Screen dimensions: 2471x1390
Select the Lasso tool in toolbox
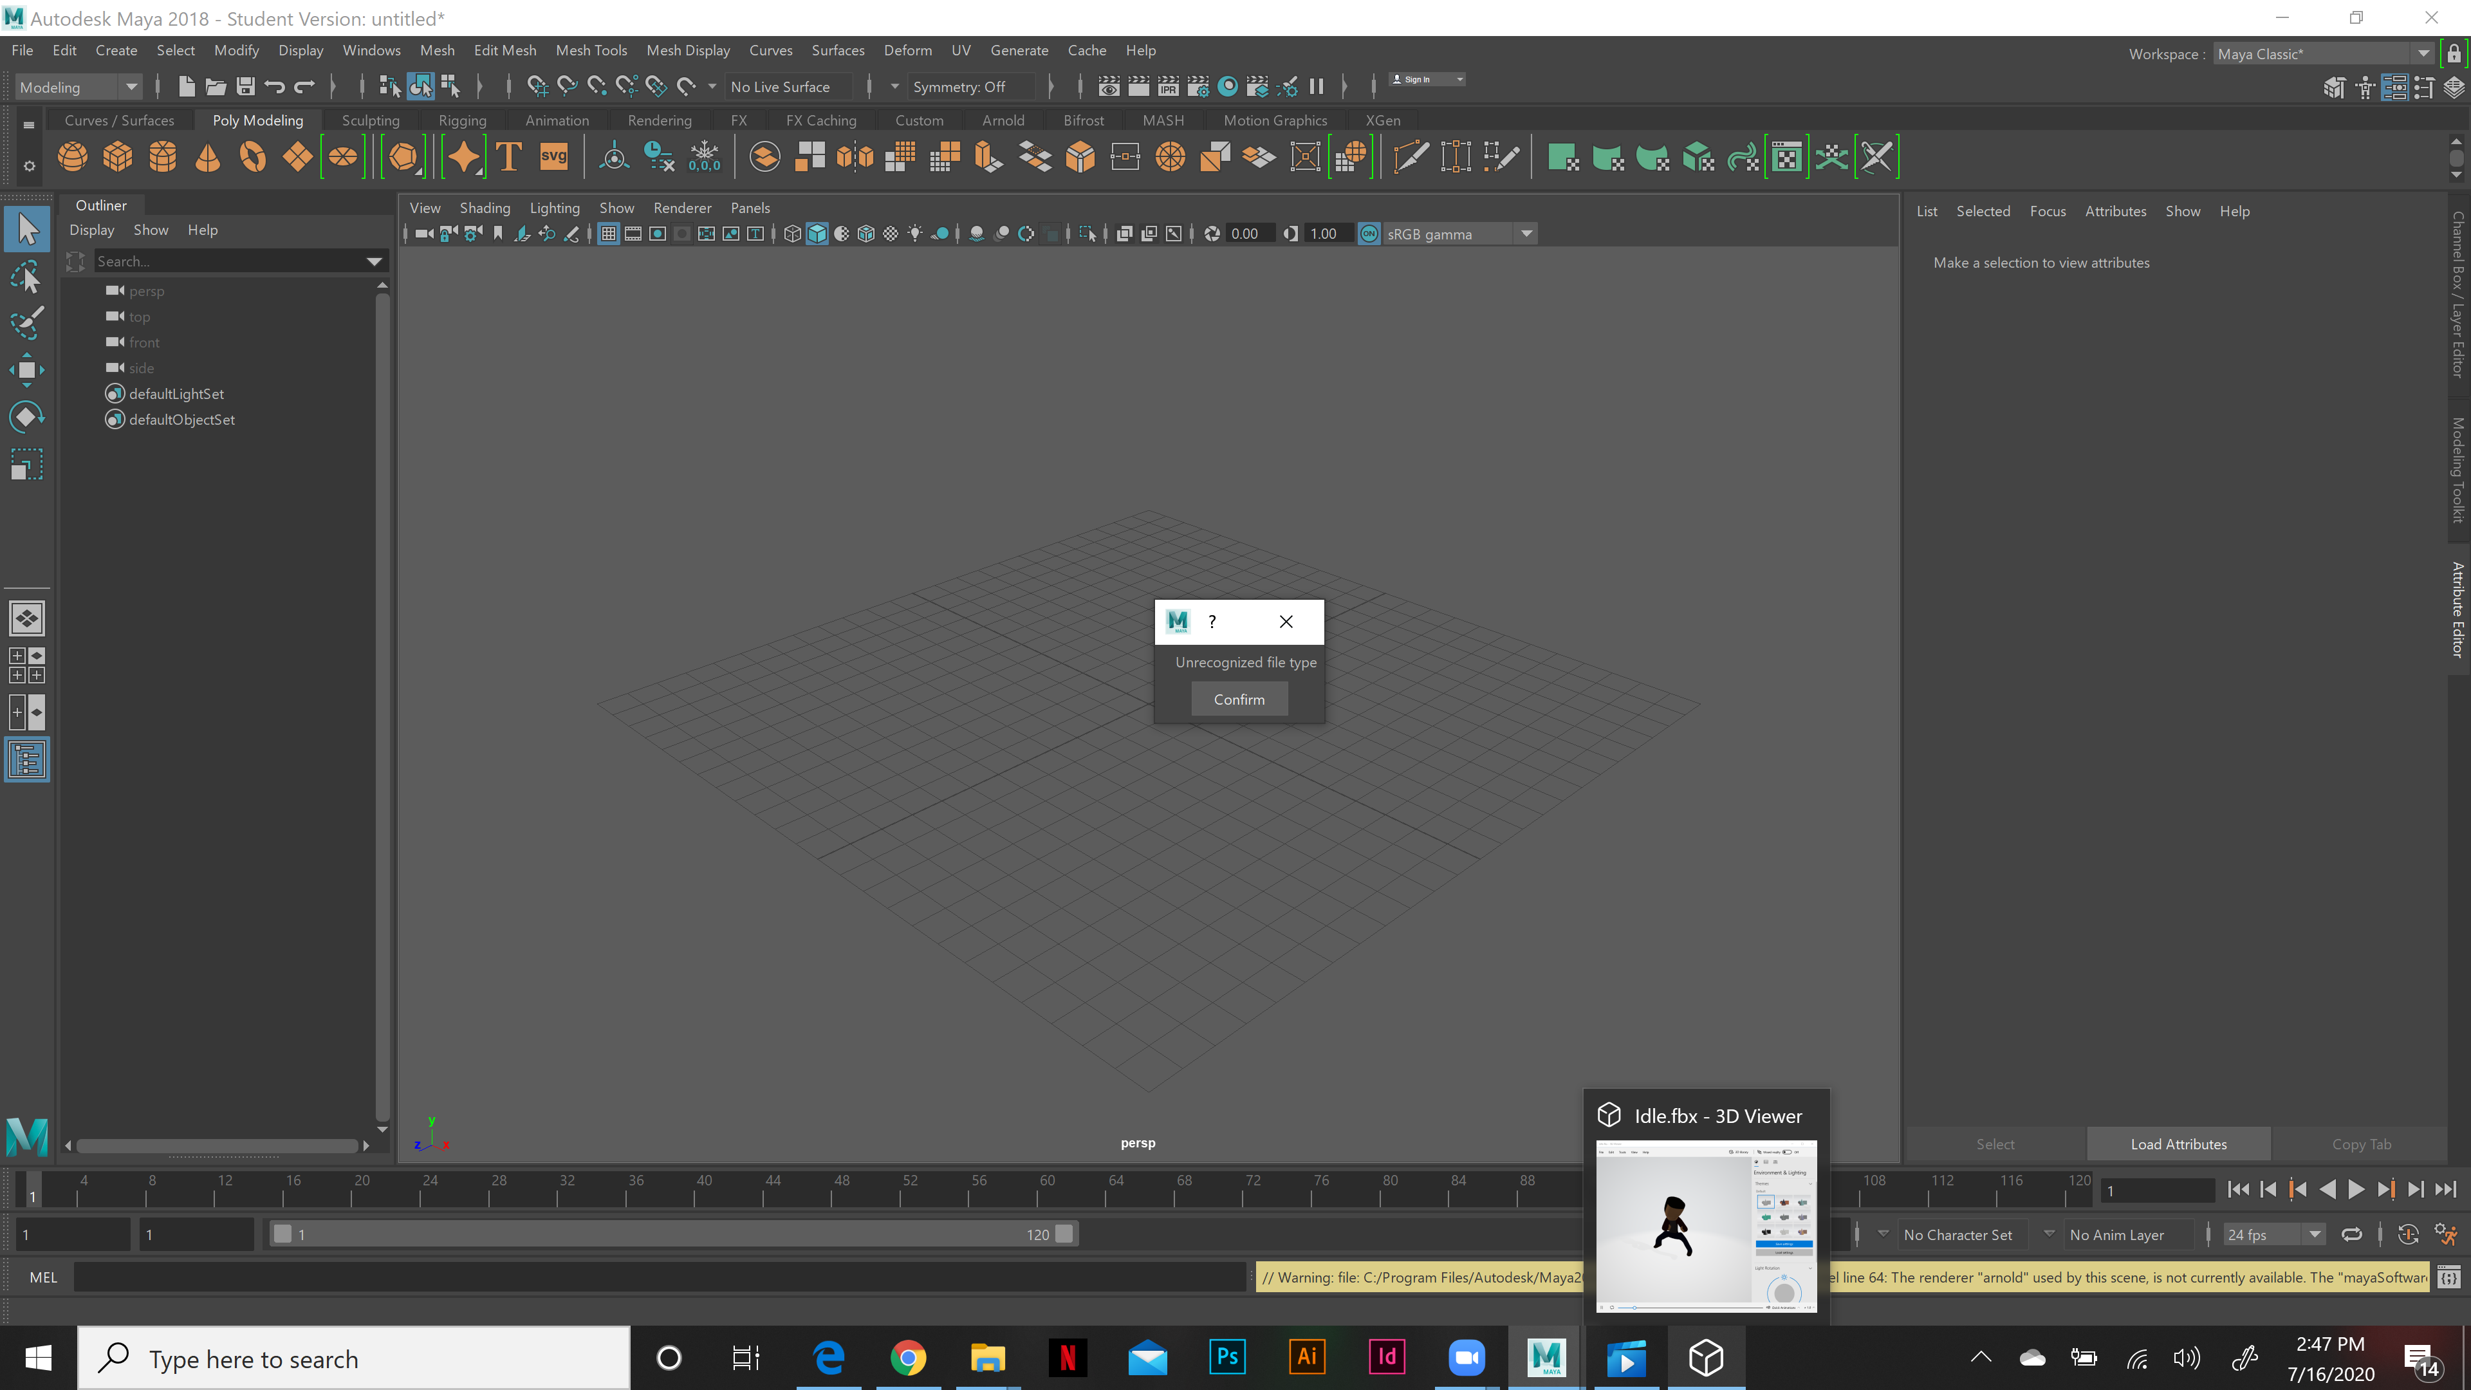(x=26, y=277)
